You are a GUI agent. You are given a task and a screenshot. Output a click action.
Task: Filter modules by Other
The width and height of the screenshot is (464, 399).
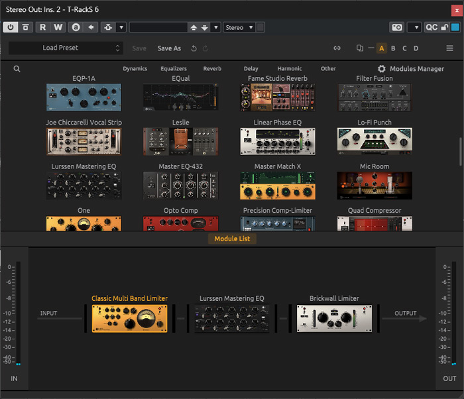click(328, 69)
